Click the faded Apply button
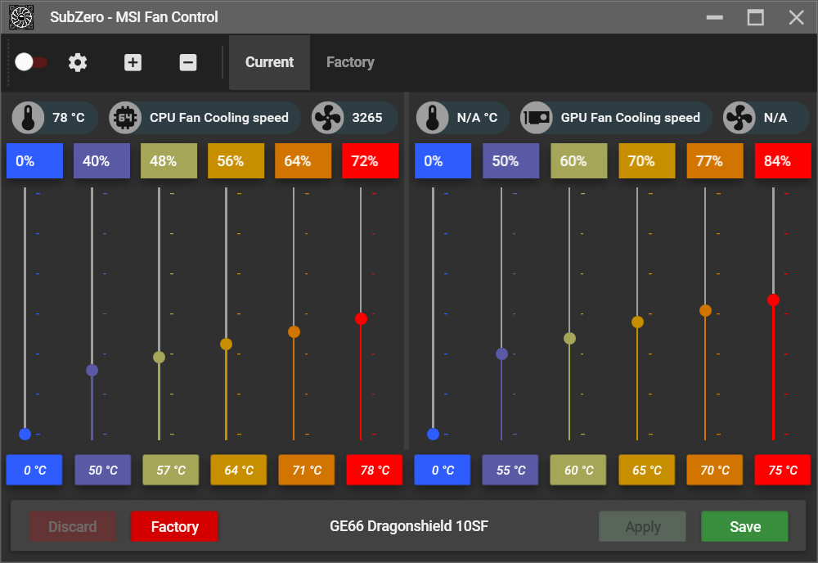818x563 pixels. [643, 526]
